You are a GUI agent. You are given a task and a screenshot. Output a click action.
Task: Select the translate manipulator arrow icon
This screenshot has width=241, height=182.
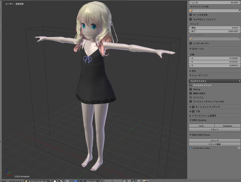pyautogui.click(x=75, y=181)
